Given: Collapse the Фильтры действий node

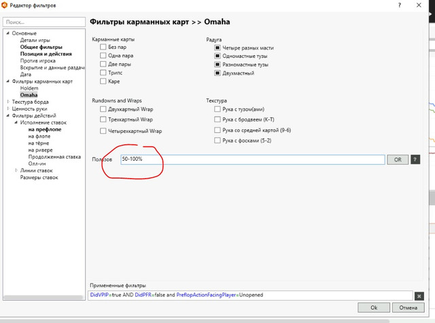Looking at the screenshot, I should pyautogui.click(x=7, y=115).
